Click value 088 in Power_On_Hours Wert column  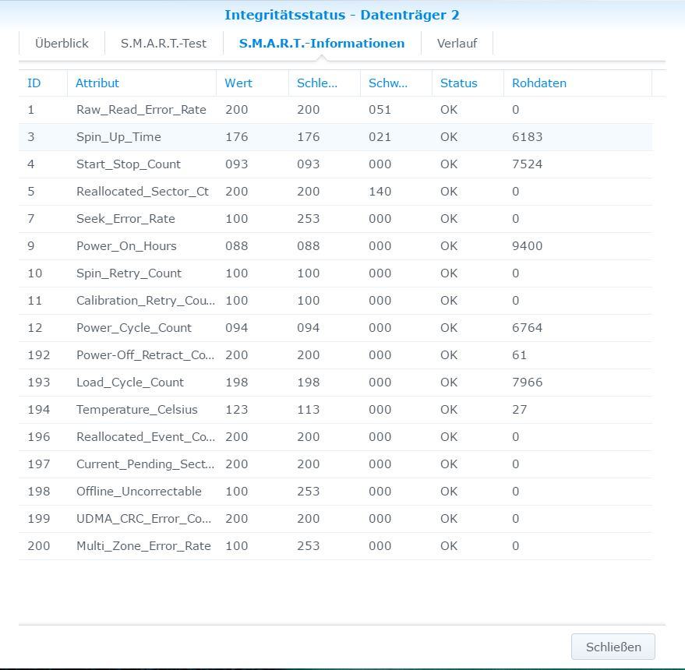point(237,246)
